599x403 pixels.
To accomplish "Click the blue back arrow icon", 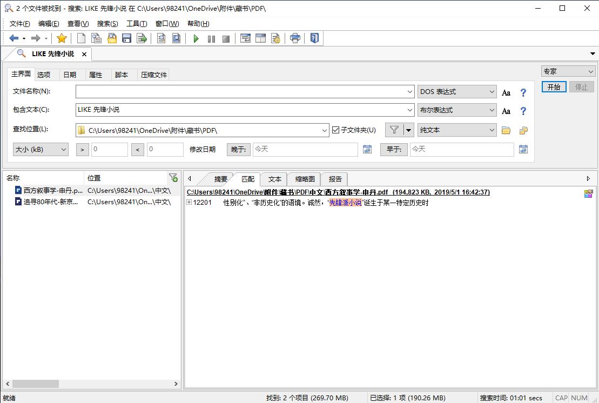I will (14, 38).
